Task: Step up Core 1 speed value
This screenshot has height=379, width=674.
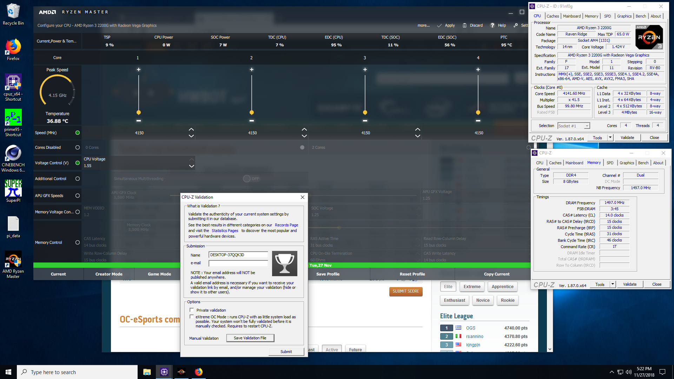Action: pyautogui.click(x=191, y=129)
